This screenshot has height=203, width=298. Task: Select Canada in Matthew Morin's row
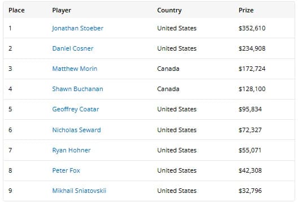168,69
